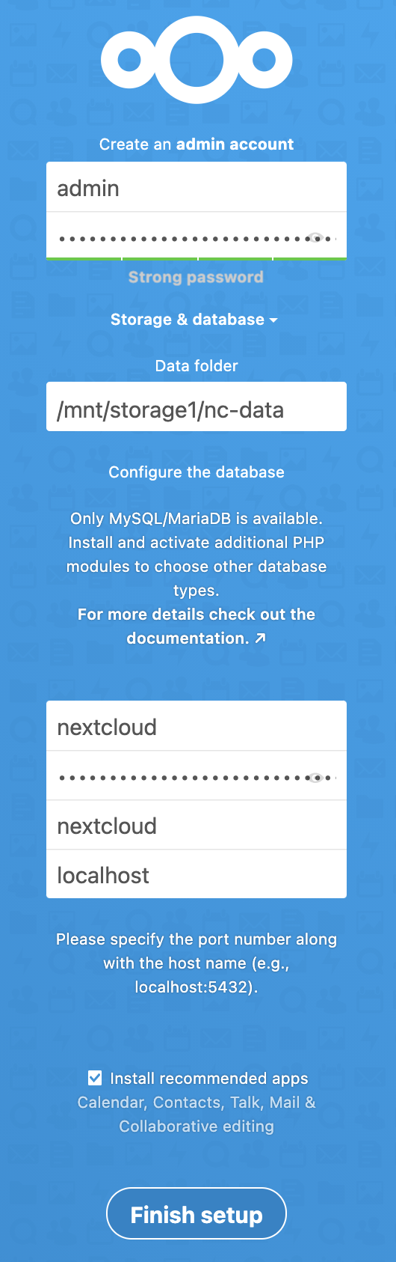Click the Strong password indicator text
This screenshot has height=1262, width=396.
pyautogui.click(x=196, y=277)
